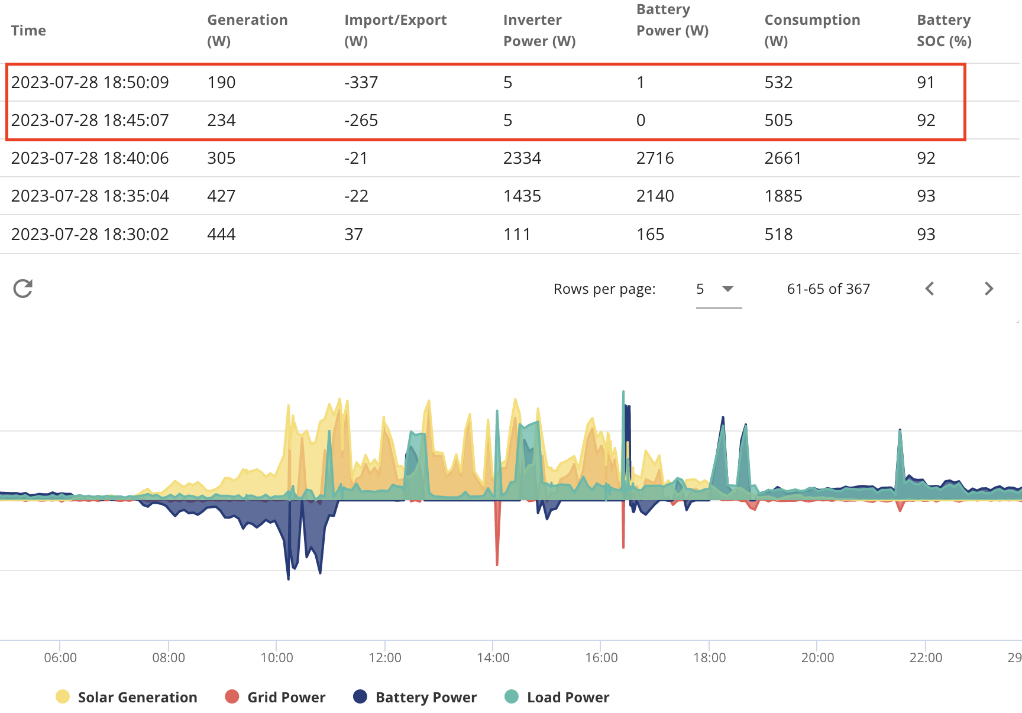Click the 22:00 time axis label
Screen dimensions: 1022x713
[x=926, y=657]
